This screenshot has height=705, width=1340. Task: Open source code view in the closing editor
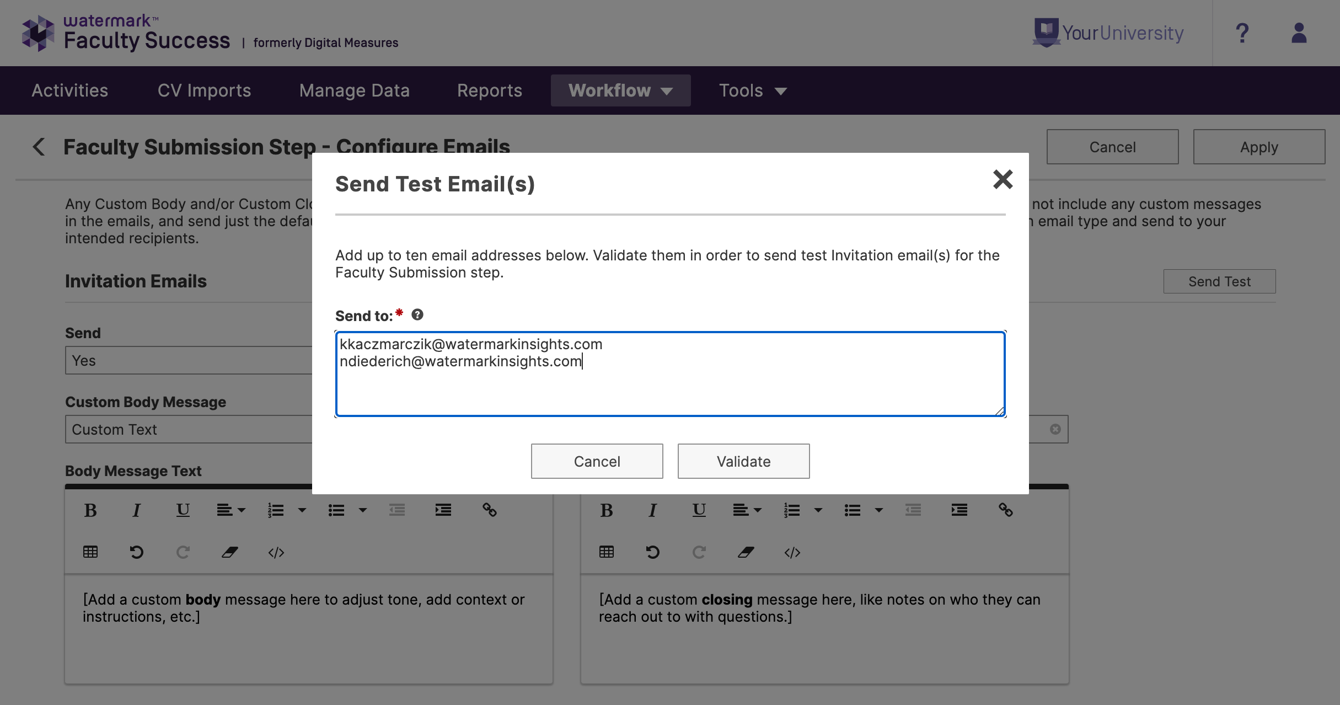tap(792, 552)
